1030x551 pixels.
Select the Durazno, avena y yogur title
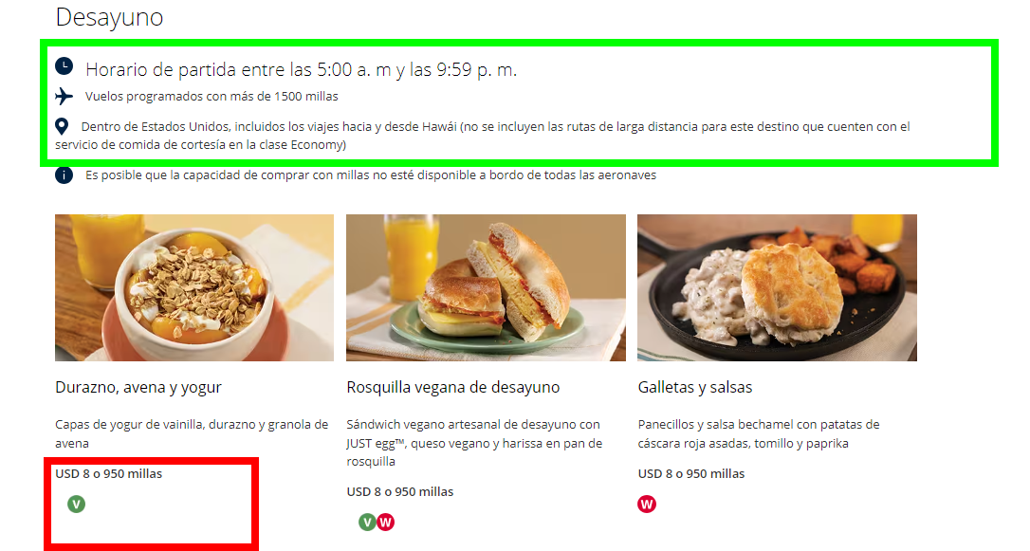(x=138, y=388)
